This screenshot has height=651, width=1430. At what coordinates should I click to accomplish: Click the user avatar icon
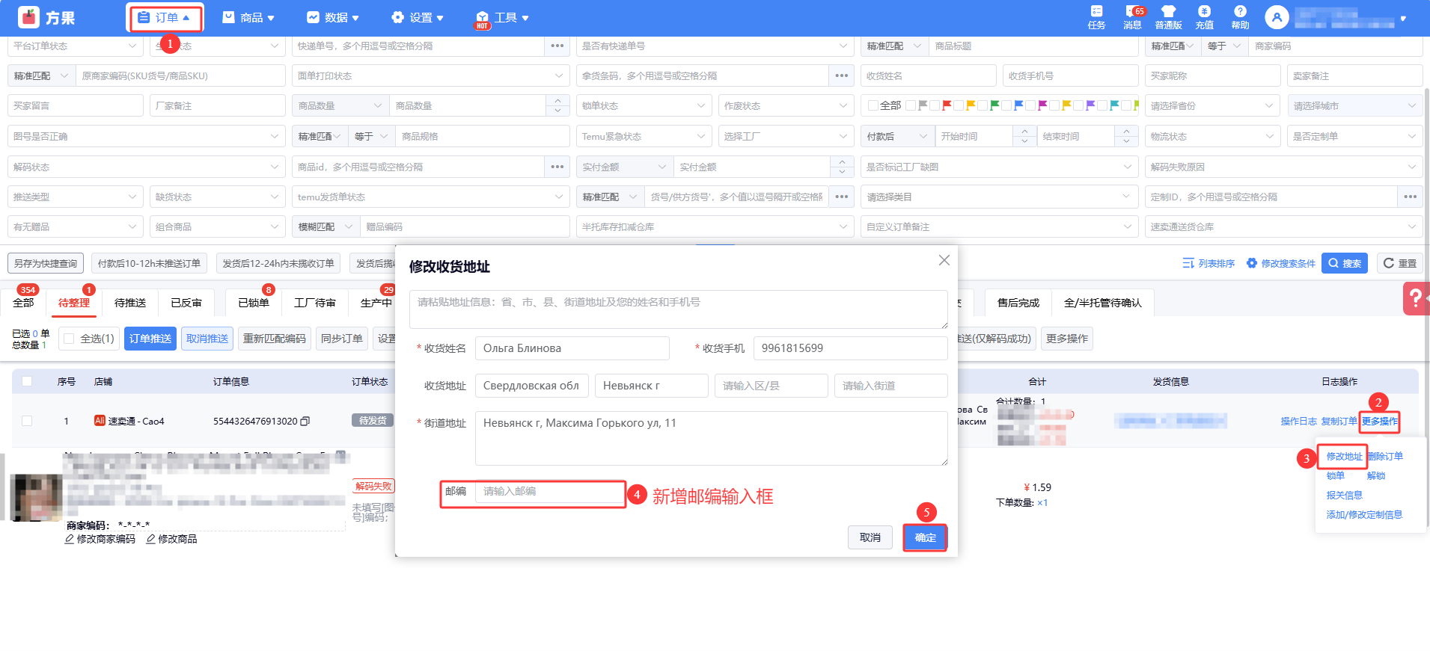[x=1277, y=17]
